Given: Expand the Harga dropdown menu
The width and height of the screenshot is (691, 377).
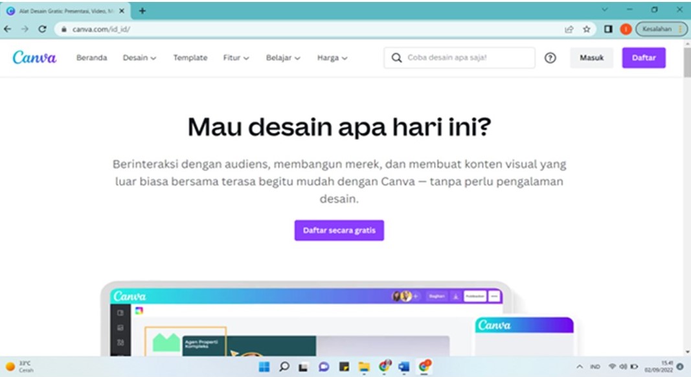Looking at the screenshot, I should [332, 58].
